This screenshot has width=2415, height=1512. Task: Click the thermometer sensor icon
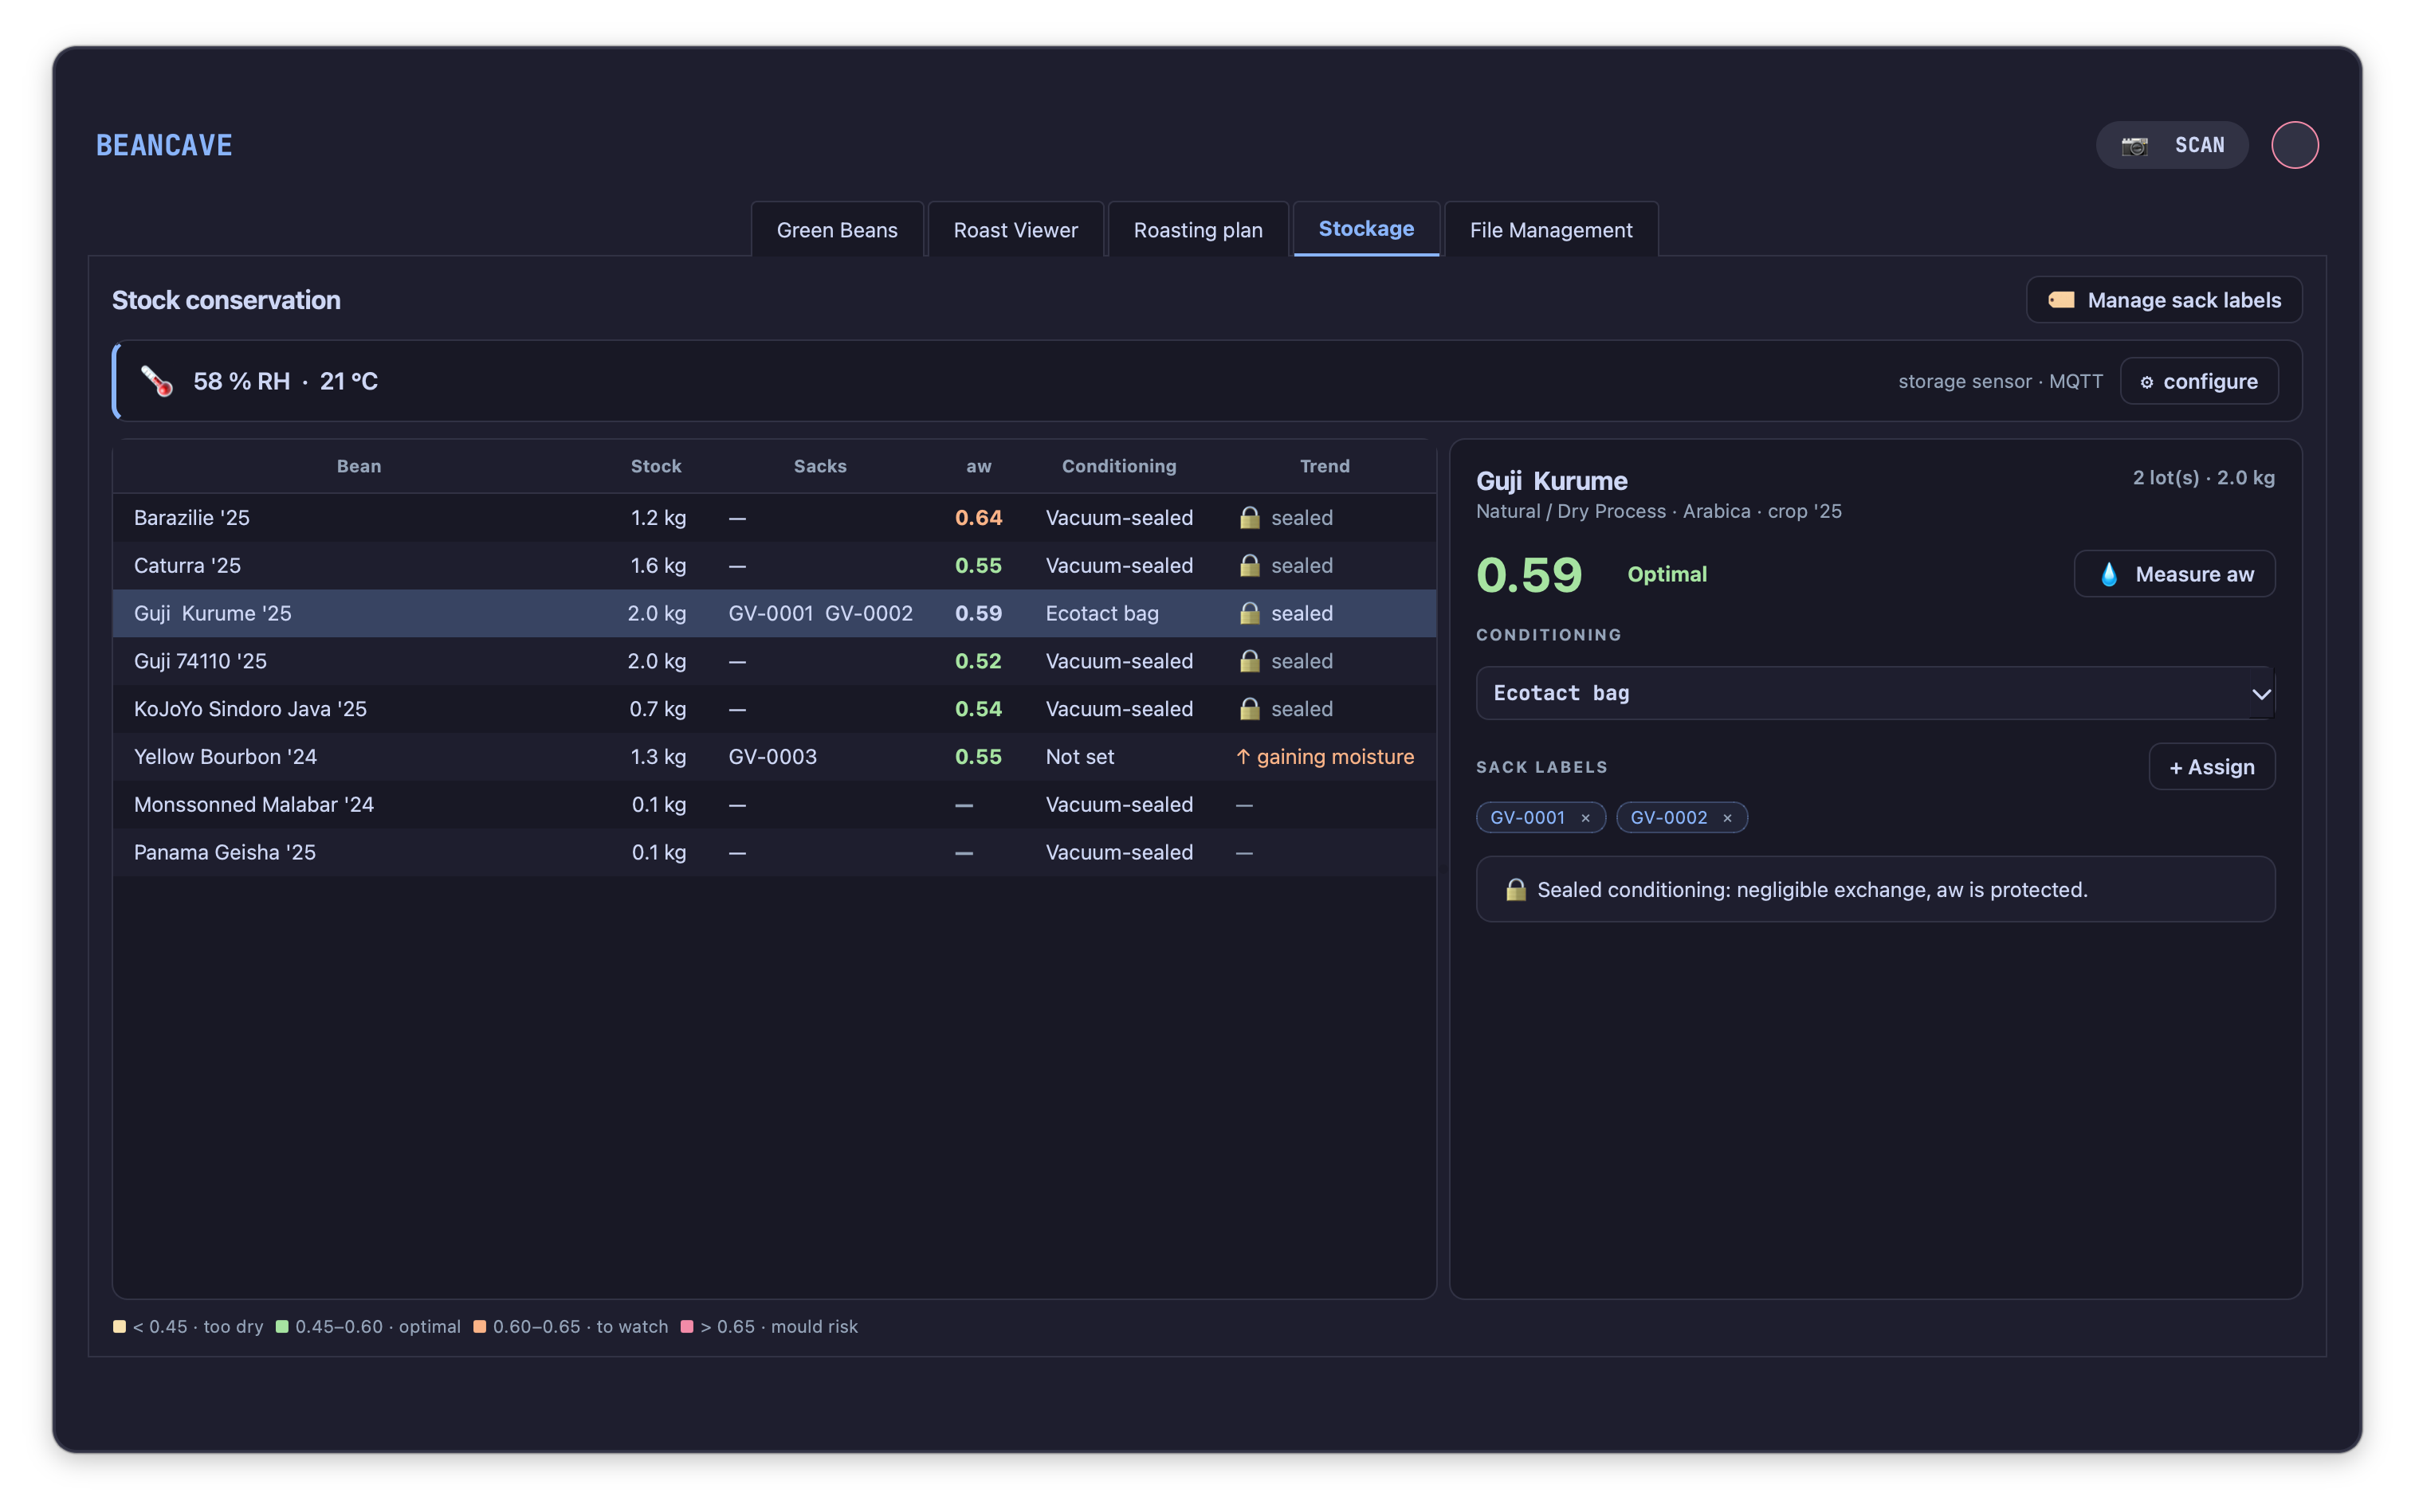pos(157,381)
